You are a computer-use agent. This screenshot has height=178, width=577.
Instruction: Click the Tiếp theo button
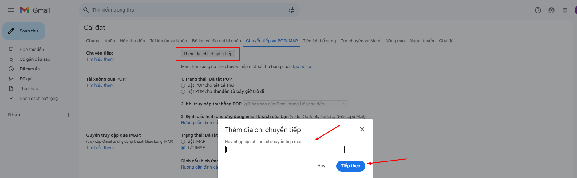350,166
